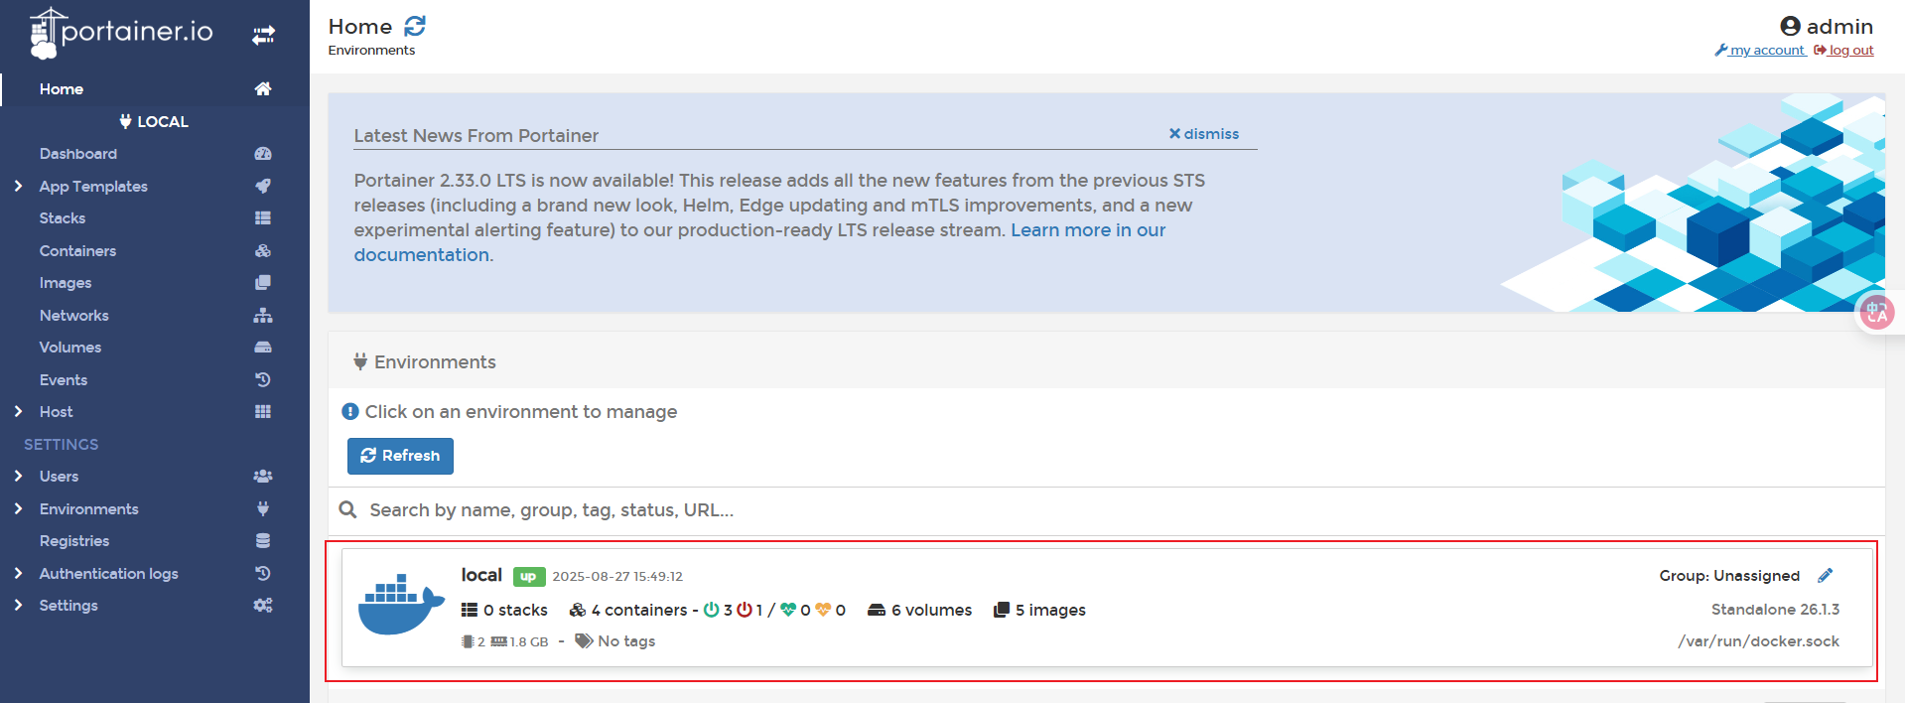Click the pencil edit icon next to Group

(x=1825, y=576)
